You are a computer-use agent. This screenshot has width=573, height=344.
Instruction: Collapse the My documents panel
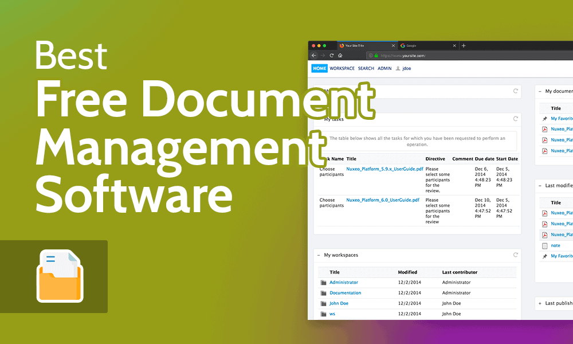(540, 91)
